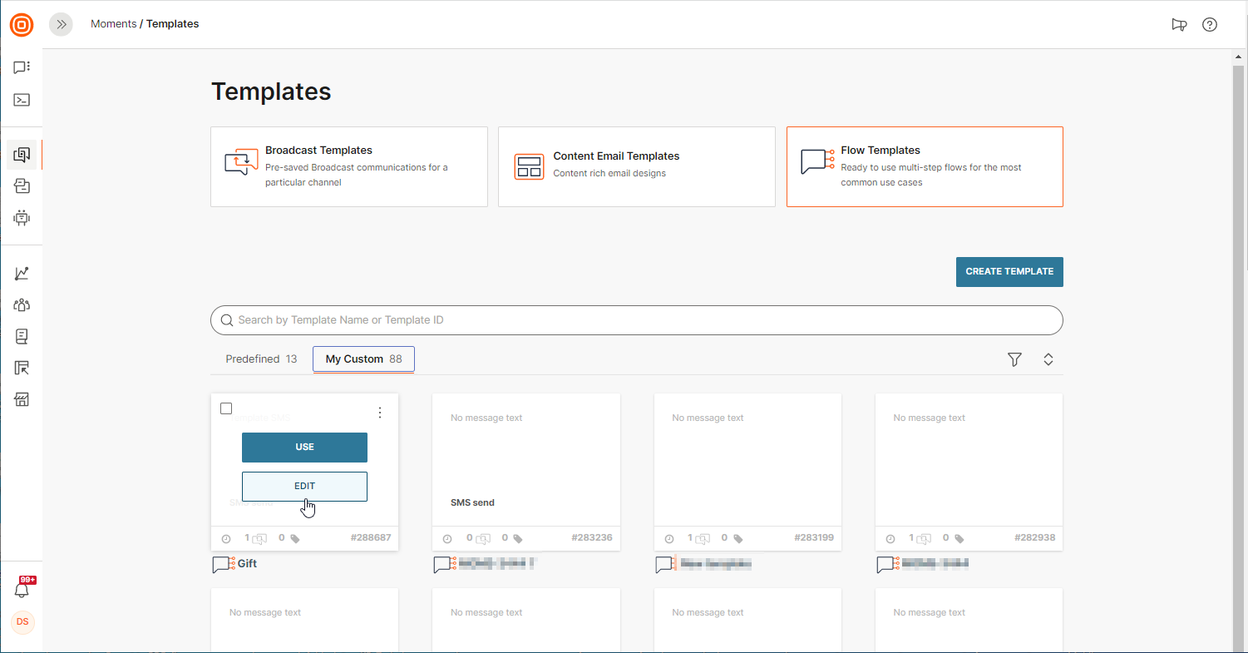This screenshot has height=653, width=1248.
Task: Click the filter funnel icon
Action: pos(1014,359)
